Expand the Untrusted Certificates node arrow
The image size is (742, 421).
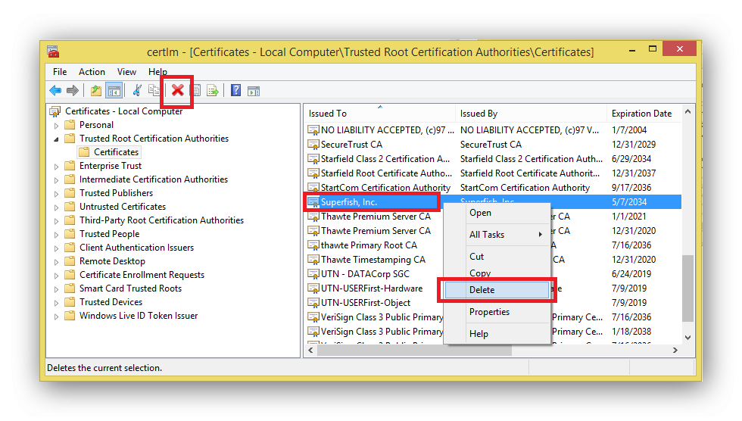[56, 207]
